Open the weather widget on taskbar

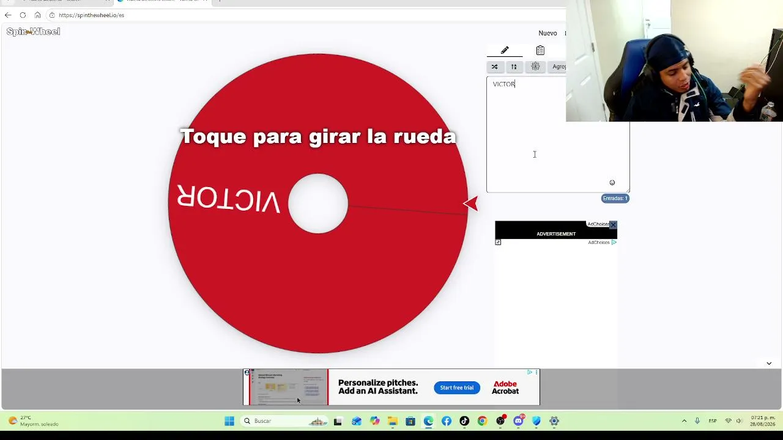coord(33,421)
